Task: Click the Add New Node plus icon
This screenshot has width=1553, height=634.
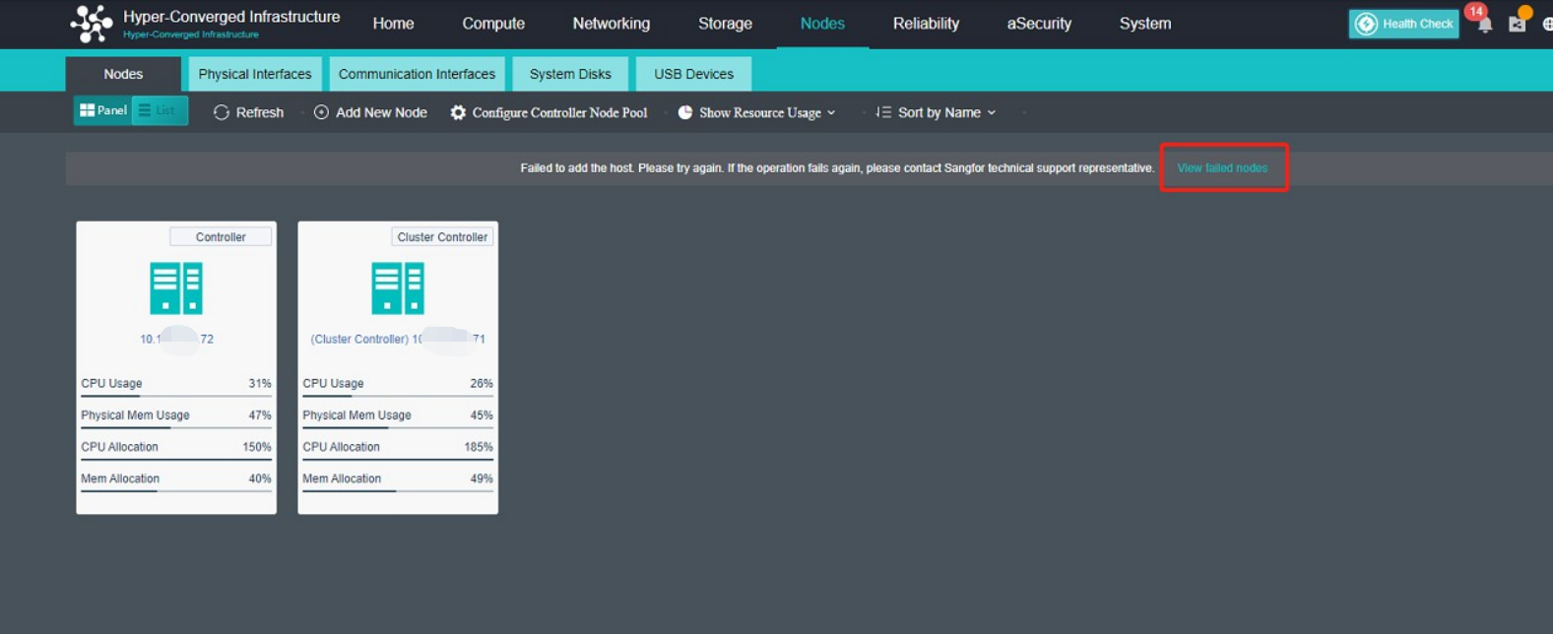Action: coord(321,112)
